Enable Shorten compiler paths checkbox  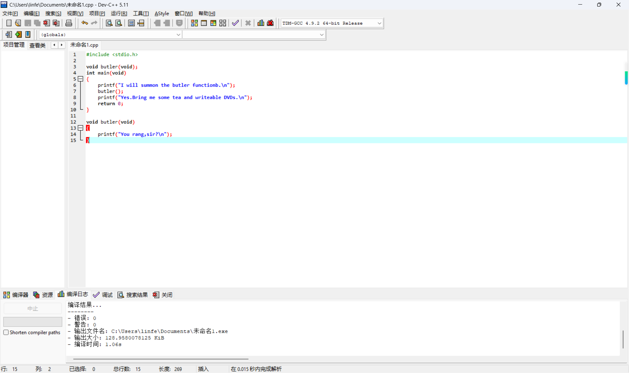6,332
